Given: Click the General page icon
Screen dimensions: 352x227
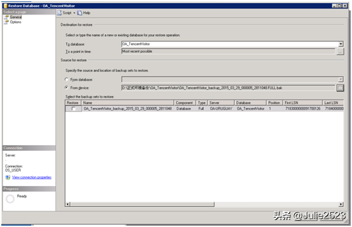Looking at the screenshot, I should 6,17.
